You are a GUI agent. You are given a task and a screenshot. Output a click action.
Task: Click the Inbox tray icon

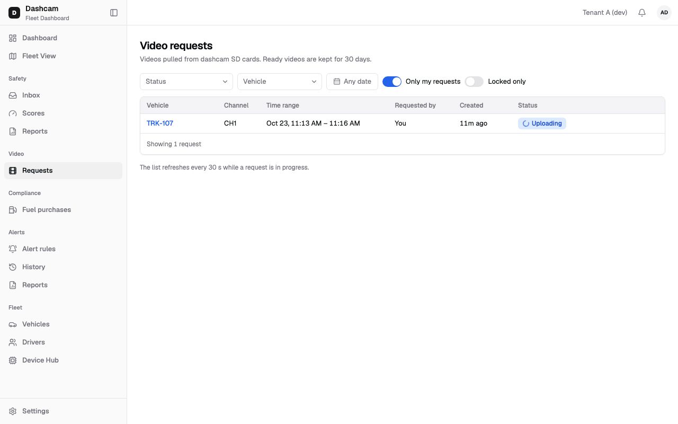tap(13, 95)
